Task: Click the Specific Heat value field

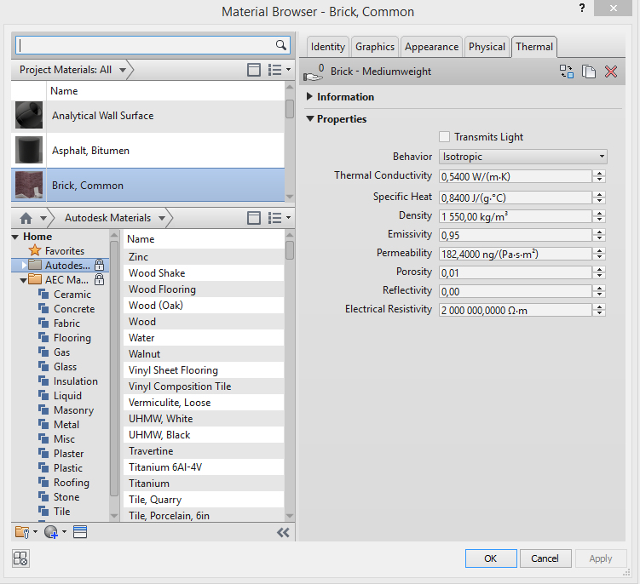Action: click(x=516, y=198)
